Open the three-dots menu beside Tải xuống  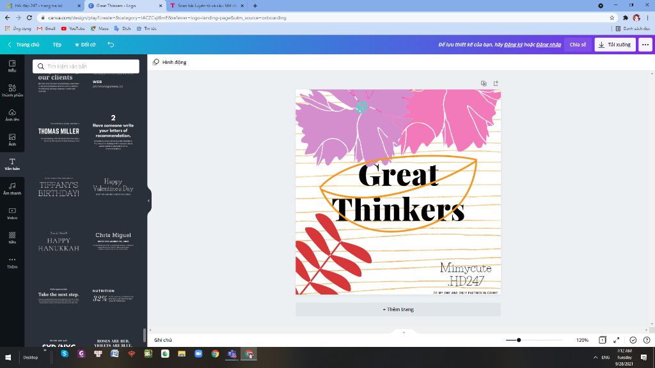(x=645, y=45)
